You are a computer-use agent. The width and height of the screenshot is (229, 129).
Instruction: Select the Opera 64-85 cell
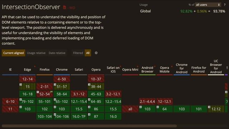[96, 101]
